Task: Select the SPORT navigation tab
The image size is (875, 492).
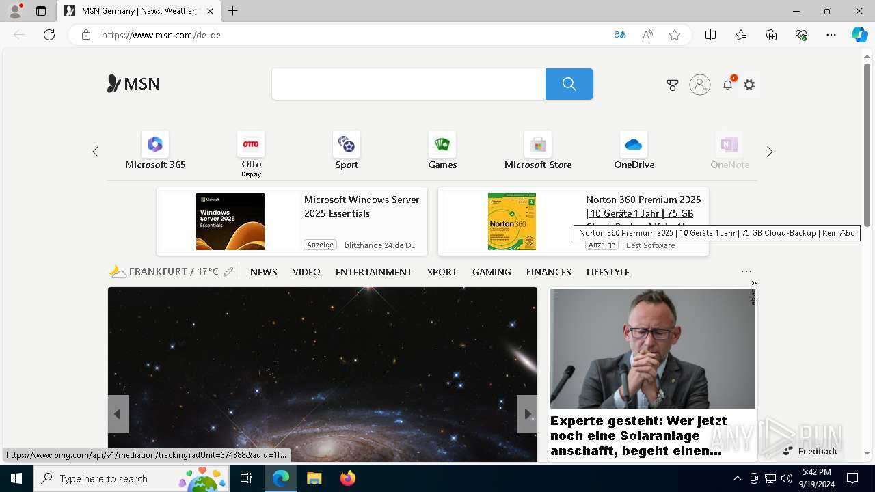Action: coord(442,272)
